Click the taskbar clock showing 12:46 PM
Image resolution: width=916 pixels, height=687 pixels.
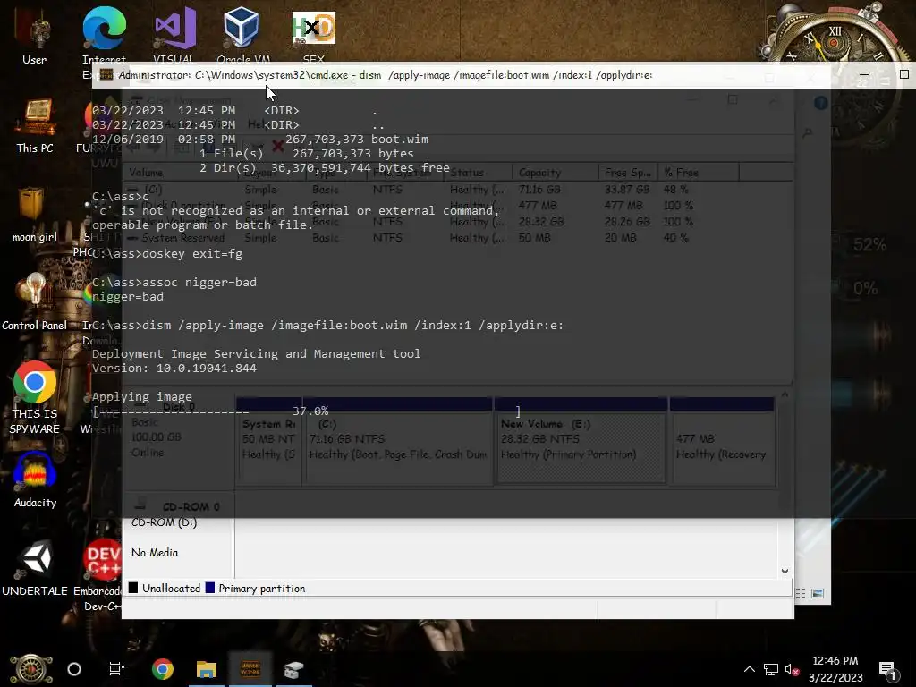[x=835, y=669]
